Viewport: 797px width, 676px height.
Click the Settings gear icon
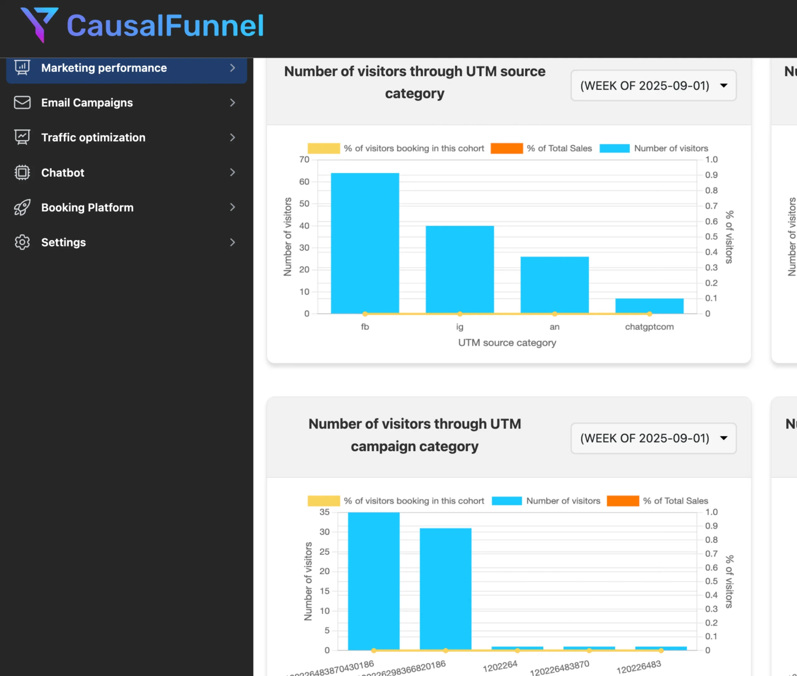click(22, 242)
